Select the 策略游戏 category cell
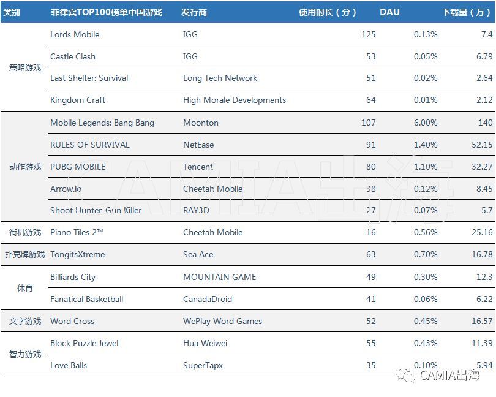This screenshot has width=496, height=397. pyautogui.click(x=25, y=67)
